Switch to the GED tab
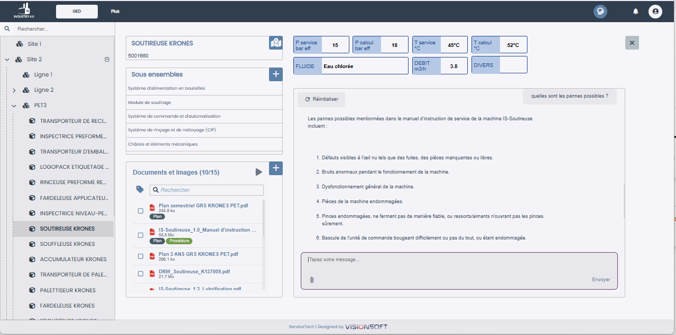Screen dimensions: 676x335 click(77, 12)
